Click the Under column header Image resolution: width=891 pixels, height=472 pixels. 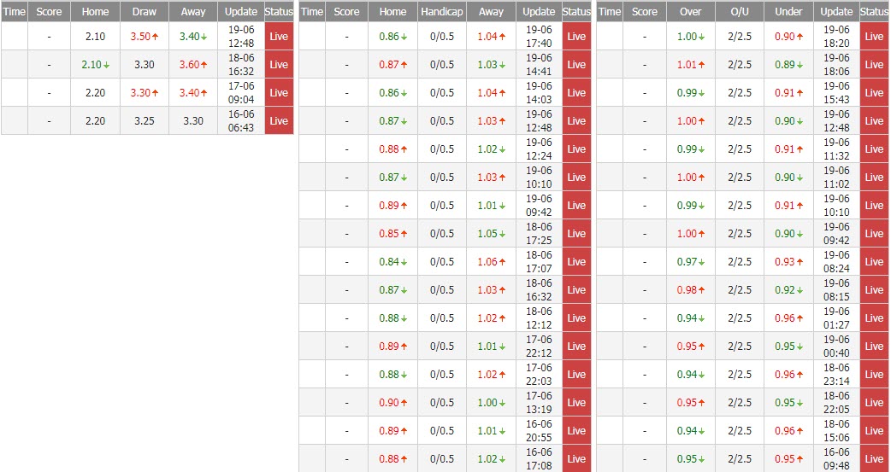click(x=788, y=12)
